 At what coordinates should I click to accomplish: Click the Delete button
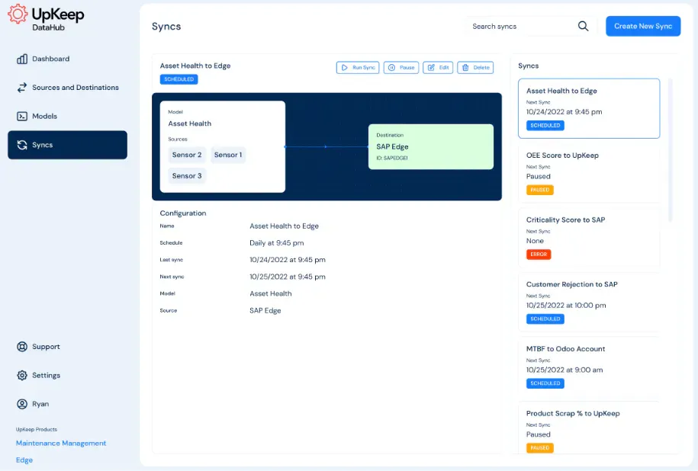[475, 68]
